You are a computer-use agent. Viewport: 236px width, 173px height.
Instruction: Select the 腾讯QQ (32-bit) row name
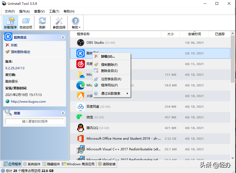pos(98,128)
